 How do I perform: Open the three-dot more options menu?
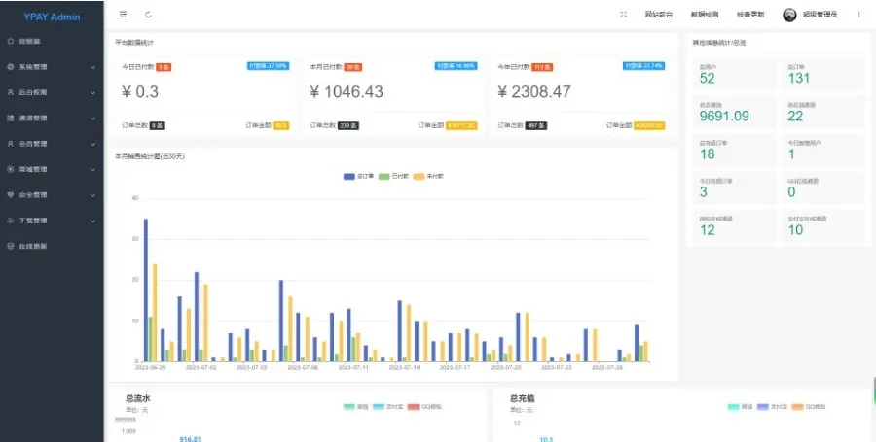pos(858,15)
